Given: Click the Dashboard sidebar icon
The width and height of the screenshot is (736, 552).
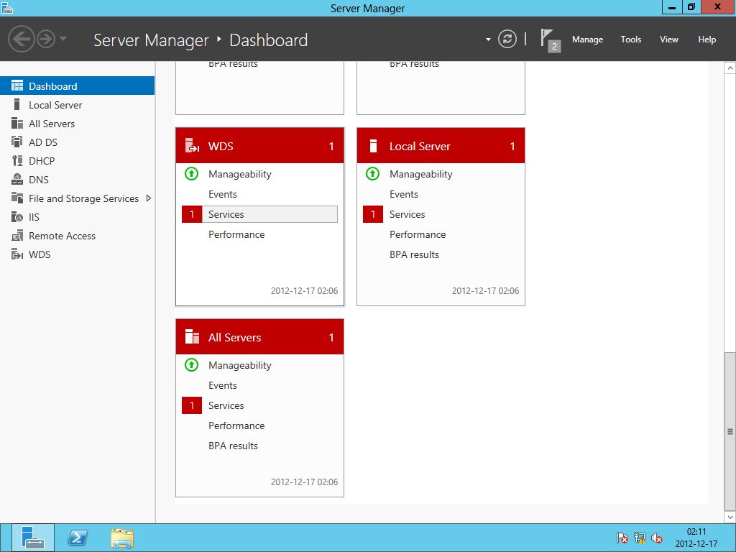Looking at the screenshot, I should click(17, 86).
